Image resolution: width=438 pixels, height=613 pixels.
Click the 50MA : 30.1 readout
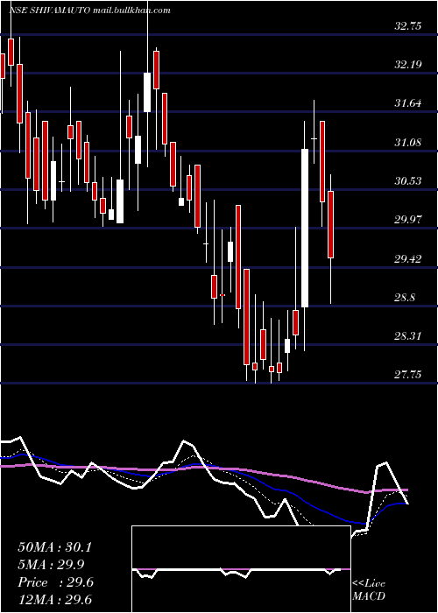click(54, 547)
